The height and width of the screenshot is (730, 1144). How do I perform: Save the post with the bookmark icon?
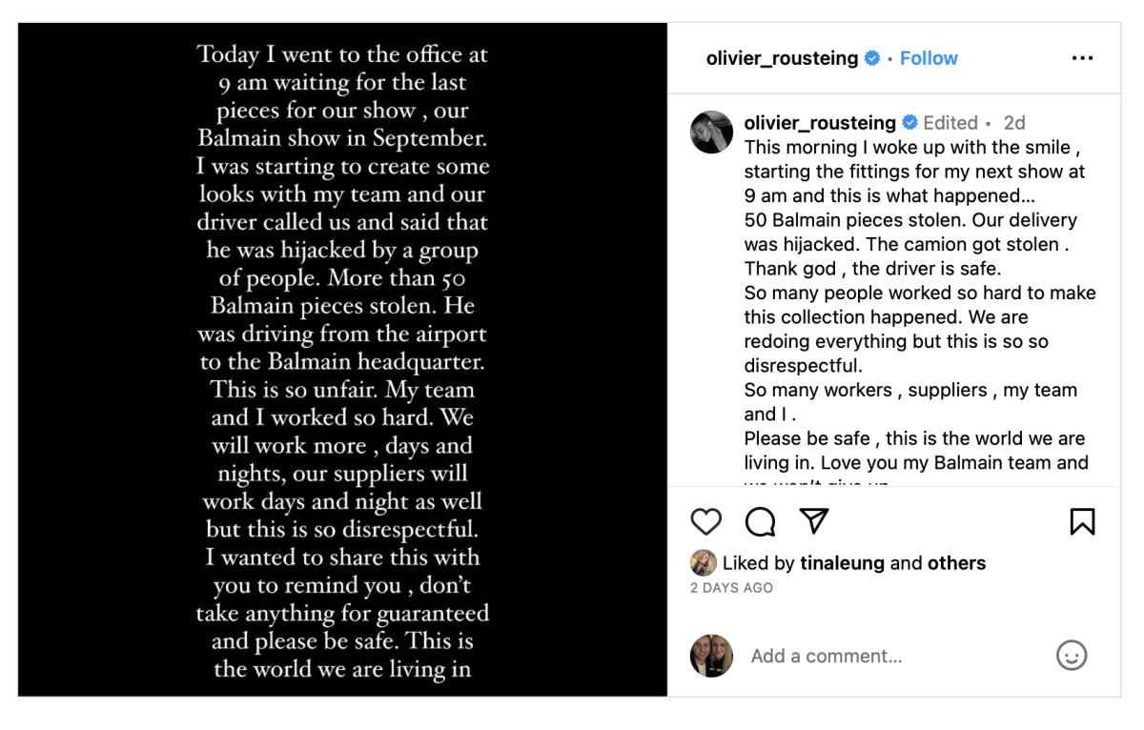1082,521
